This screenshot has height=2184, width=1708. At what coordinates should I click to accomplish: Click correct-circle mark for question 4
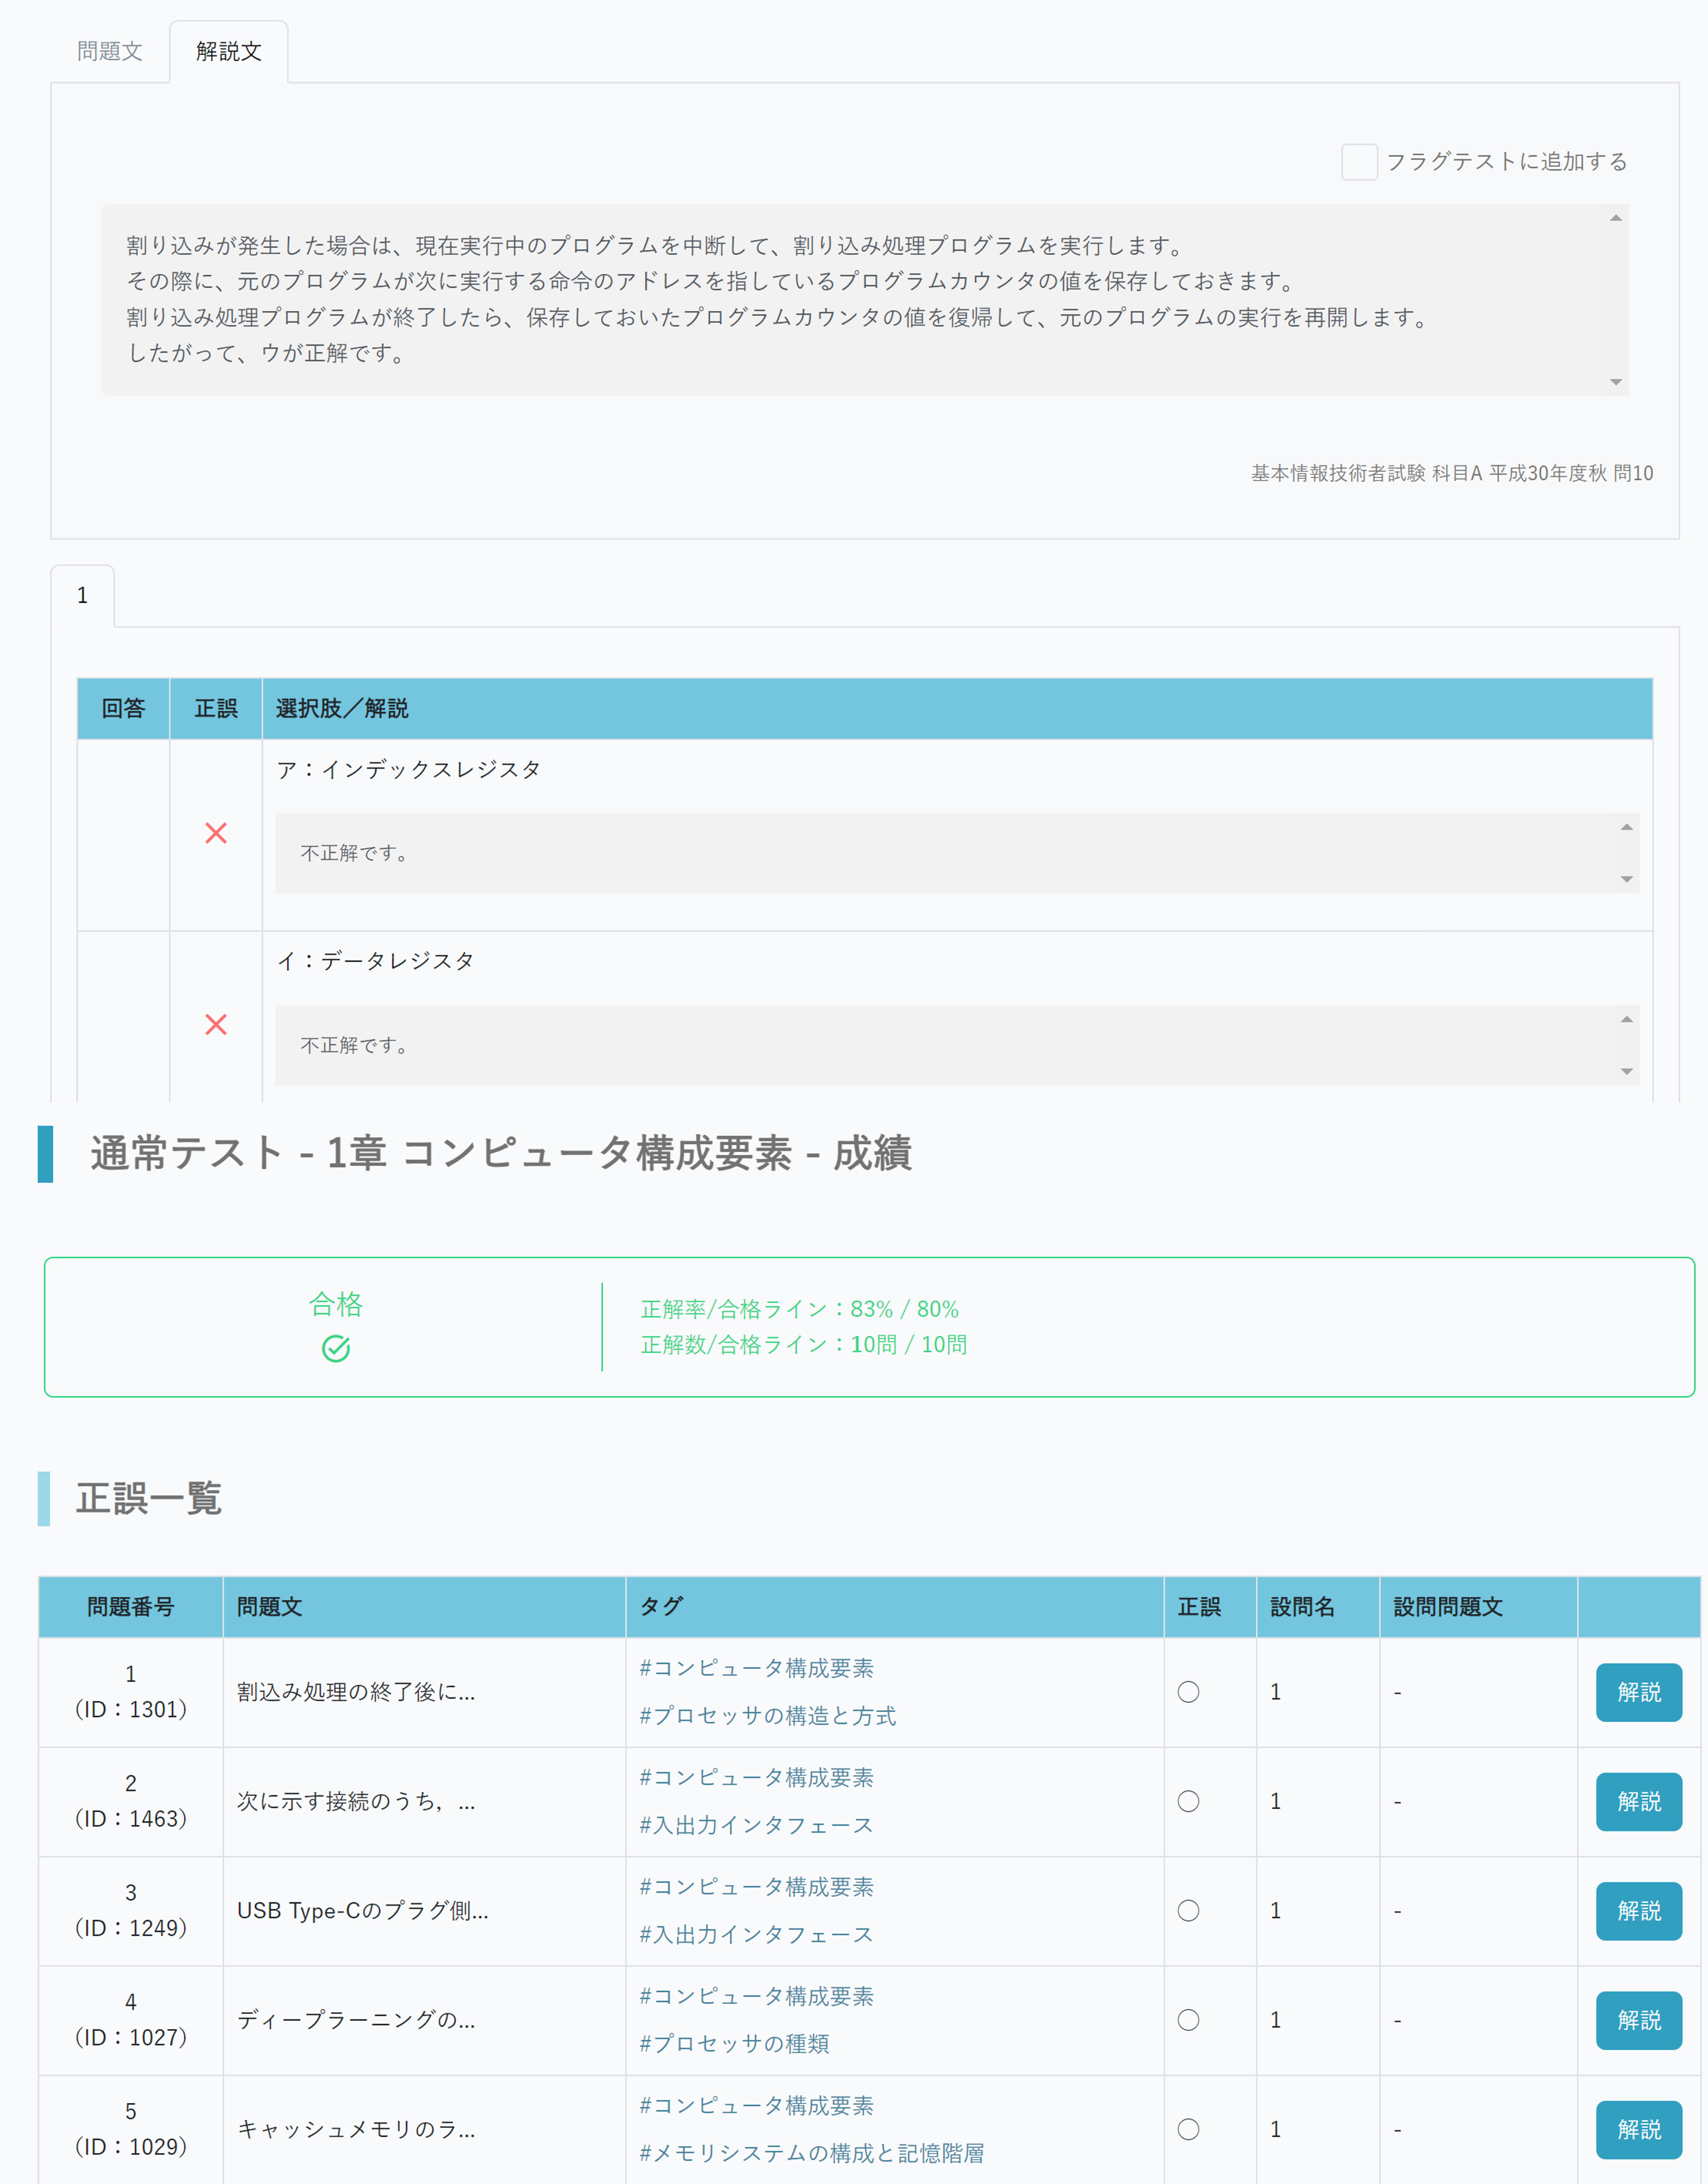1188,2020
